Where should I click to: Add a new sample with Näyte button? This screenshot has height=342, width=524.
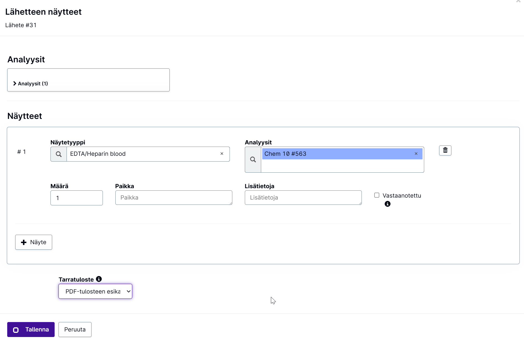click(x=34, y=242)
